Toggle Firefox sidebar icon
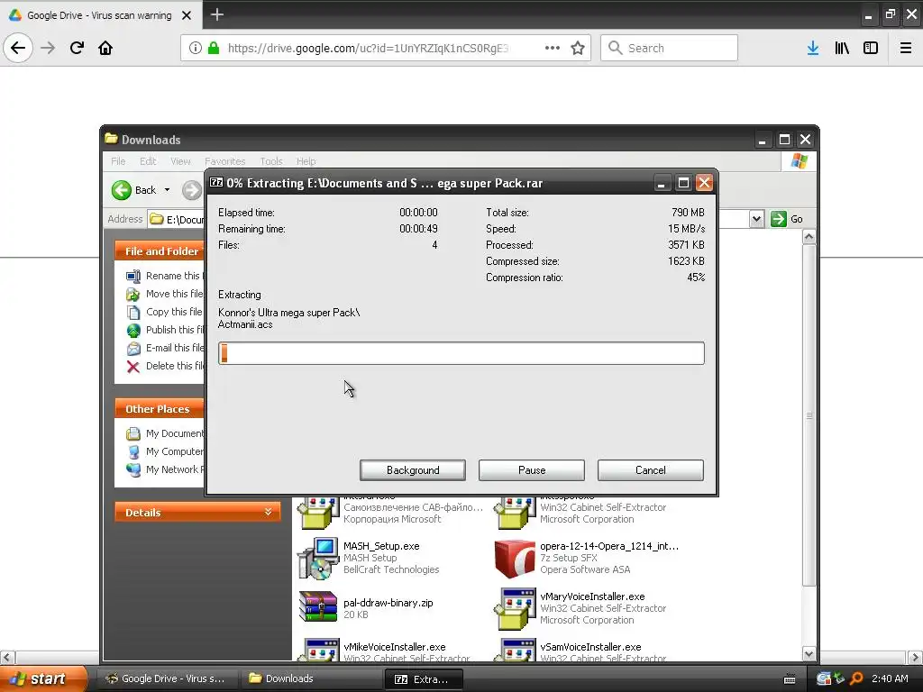Viewport: 923px width, 692px height. [x=871, y=48]
